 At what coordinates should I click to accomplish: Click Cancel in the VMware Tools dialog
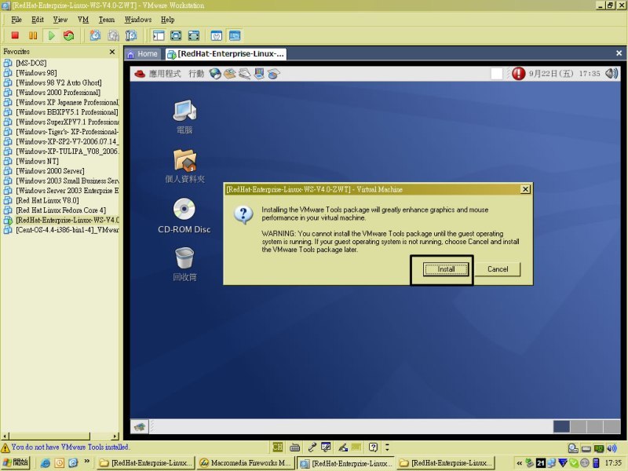pyautogui.click(x=498, y=269)
